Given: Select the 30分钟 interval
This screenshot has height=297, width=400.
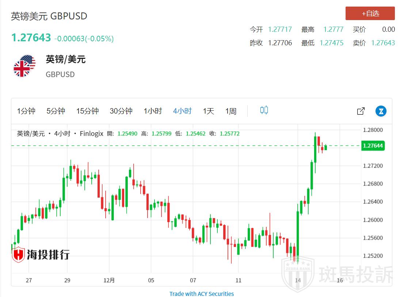Looking at the screenshot, I should click(121, 111).
